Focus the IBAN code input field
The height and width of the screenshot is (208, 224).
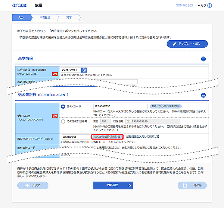point(120,106)
